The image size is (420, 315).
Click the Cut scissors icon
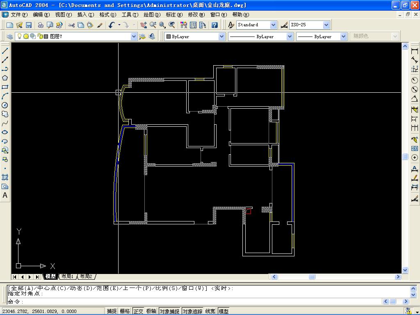[71, 25]
